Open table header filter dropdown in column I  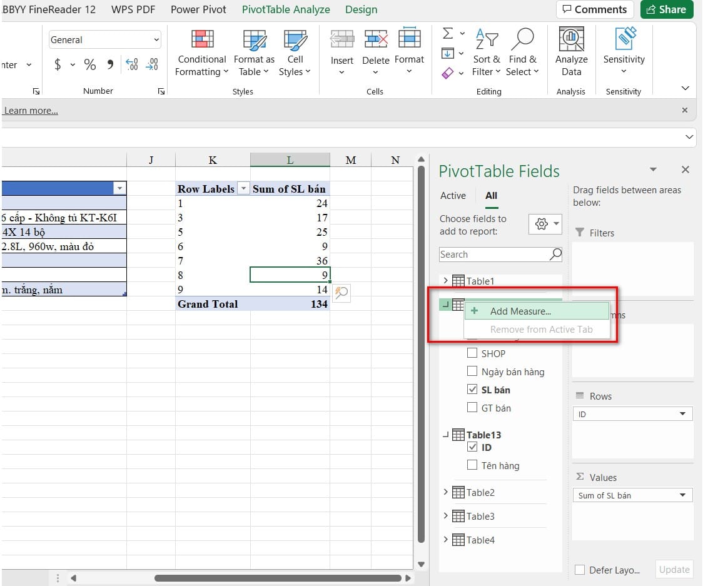[119, 188]
